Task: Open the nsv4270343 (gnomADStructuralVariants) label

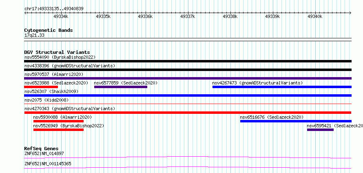Action: [x=70, y=109]
